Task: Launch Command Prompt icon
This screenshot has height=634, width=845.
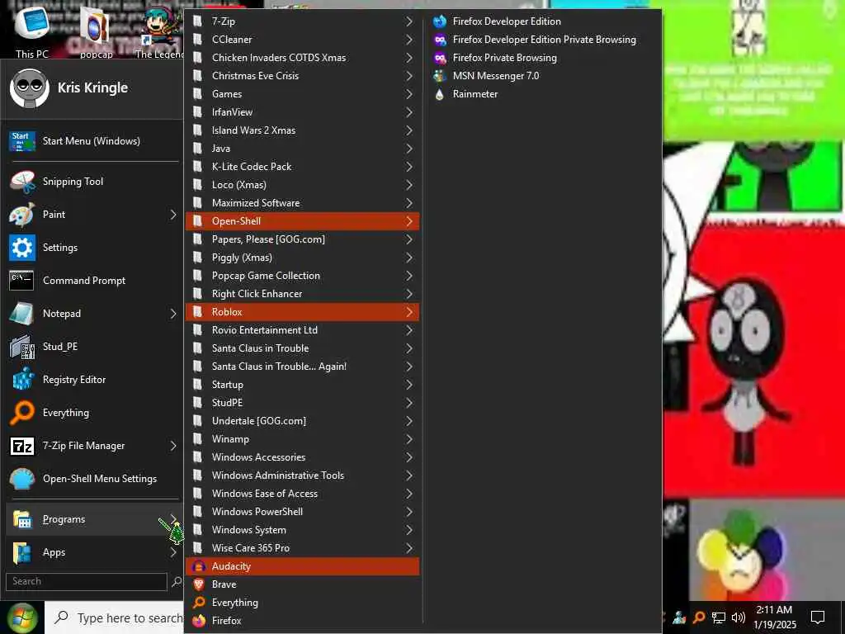Action: coord(22,281)
